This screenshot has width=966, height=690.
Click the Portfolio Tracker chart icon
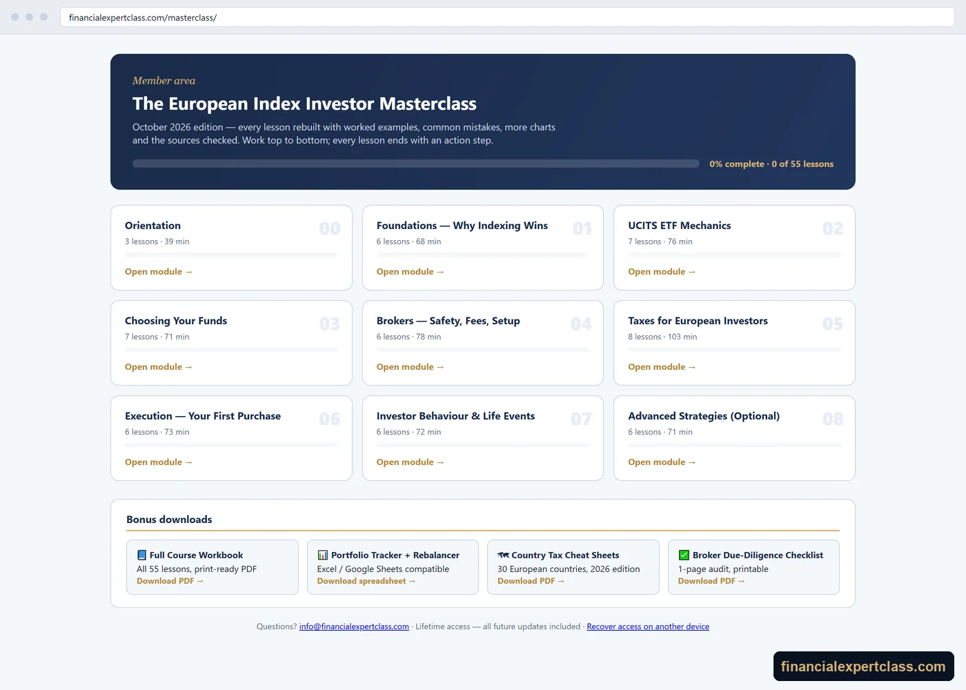[322, 555]
